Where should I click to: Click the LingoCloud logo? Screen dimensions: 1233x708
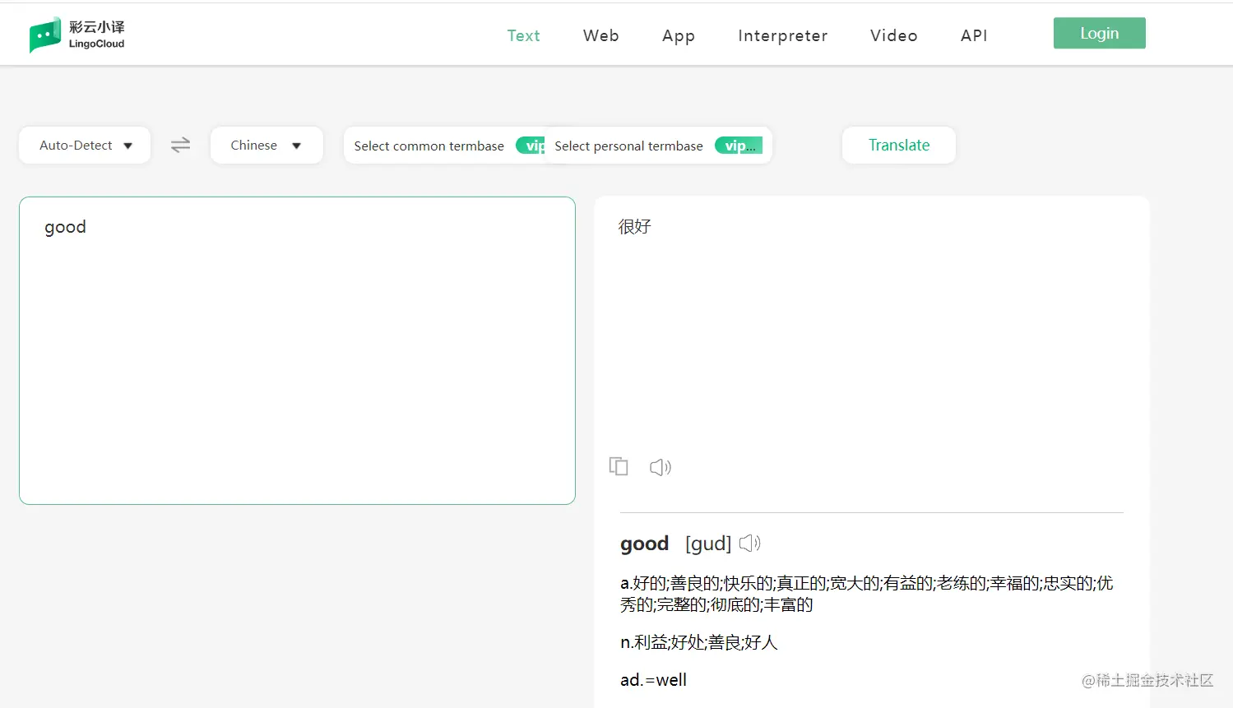(76, 34)
